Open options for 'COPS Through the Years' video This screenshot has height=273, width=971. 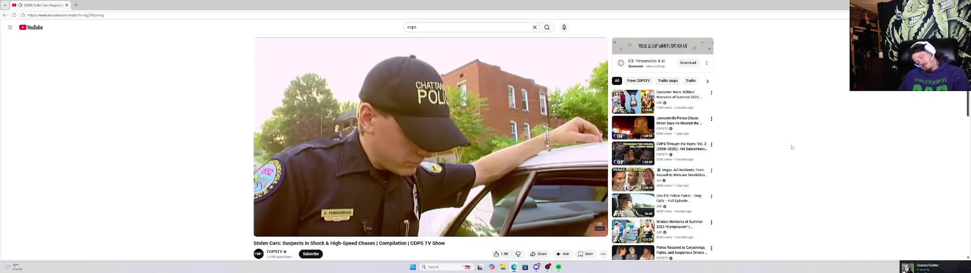pos(712,144)
